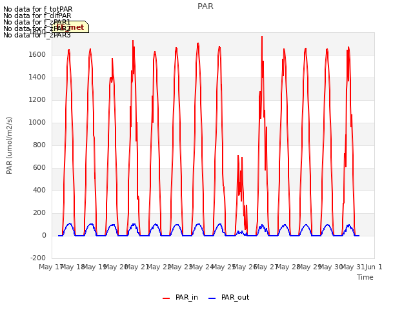Toggle the PAR_in legend entry
The height and width of the screenshot is (310, 413).
[180, 297]
